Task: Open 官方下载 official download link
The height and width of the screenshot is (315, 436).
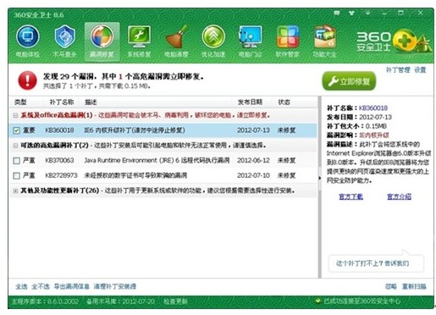Action: (350, 196)
